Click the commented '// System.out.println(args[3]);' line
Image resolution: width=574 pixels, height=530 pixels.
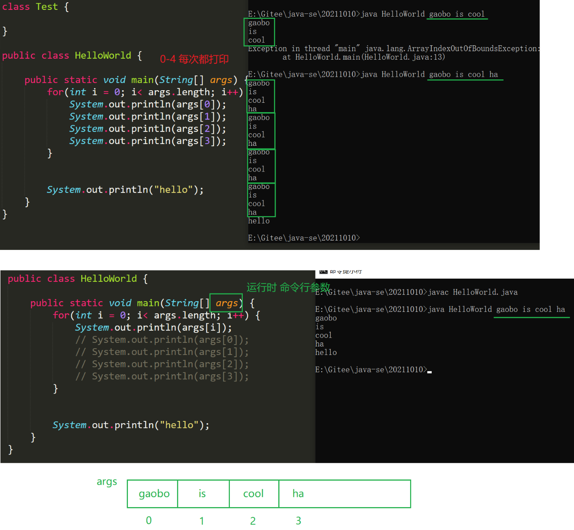click(162, 376)
